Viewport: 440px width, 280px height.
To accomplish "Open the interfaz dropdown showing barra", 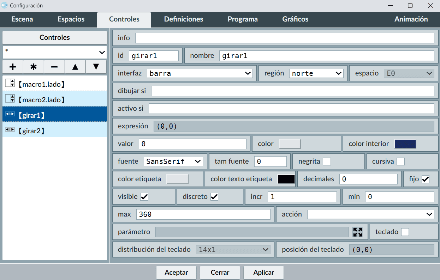I will [200, 73].
